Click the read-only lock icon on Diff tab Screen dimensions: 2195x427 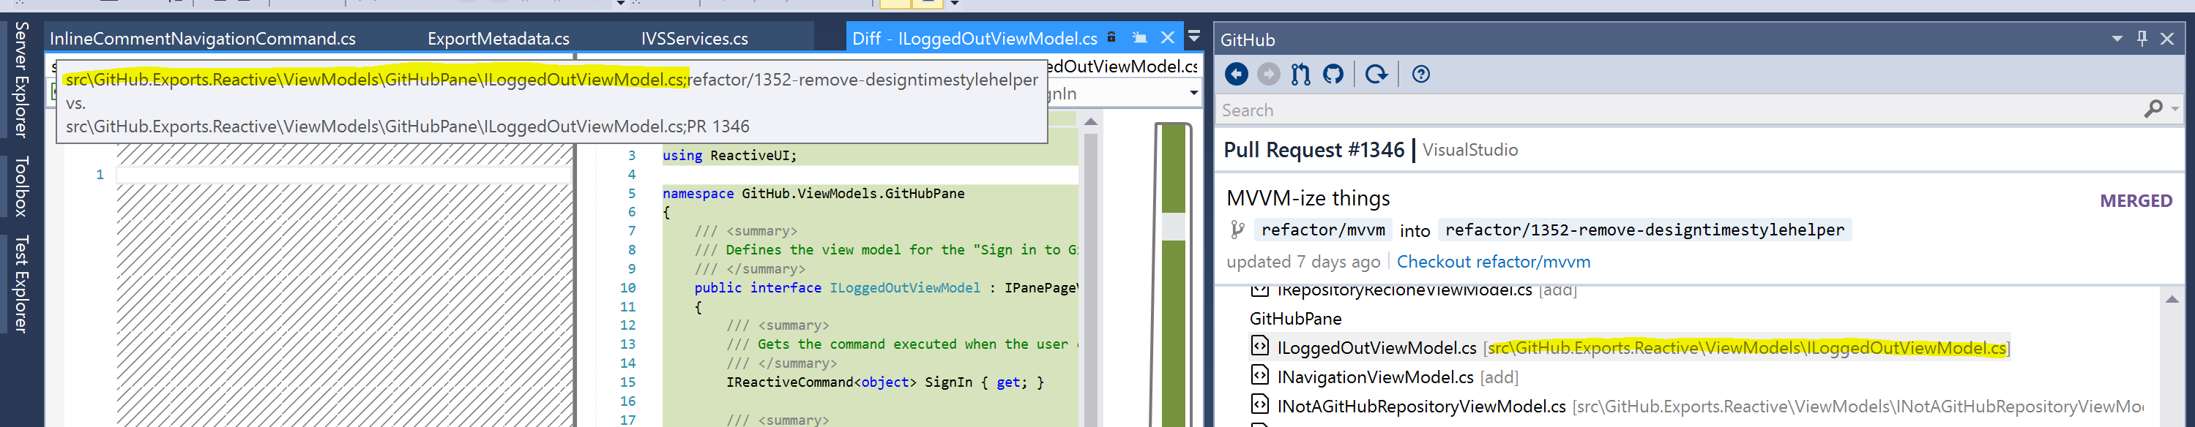click(1111, 37)
